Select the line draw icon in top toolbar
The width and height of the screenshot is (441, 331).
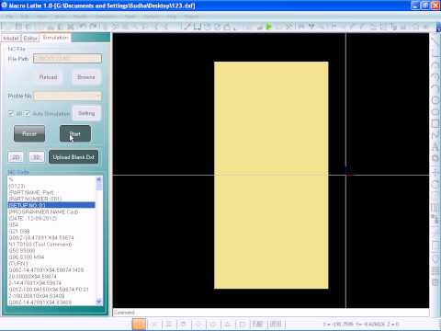pos(187,27)
